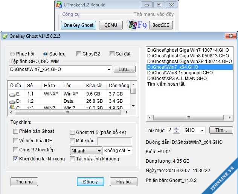
Task: Click the OneKey Ghost apple icon in title bar
Action: (5, 36)
